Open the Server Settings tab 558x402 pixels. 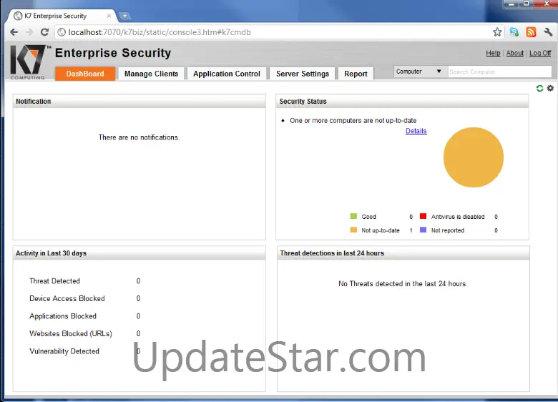tap(303, 74)
